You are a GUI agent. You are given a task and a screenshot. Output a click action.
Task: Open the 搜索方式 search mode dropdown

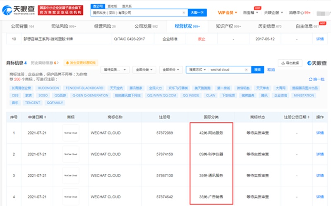(x=197, y=70)
